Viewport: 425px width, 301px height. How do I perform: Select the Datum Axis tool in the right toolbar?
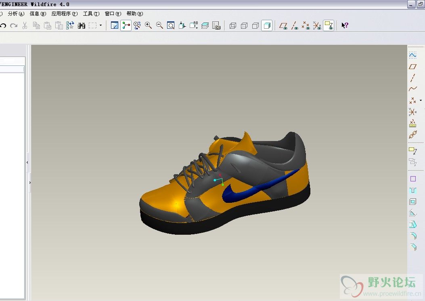click(x=412, y=78)
